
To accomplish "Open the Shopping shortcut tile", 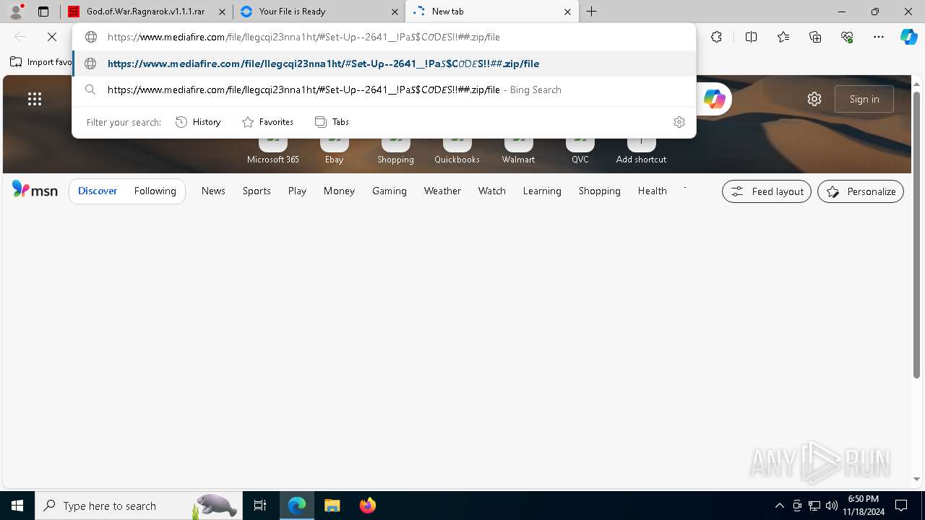I will point(395,150).
